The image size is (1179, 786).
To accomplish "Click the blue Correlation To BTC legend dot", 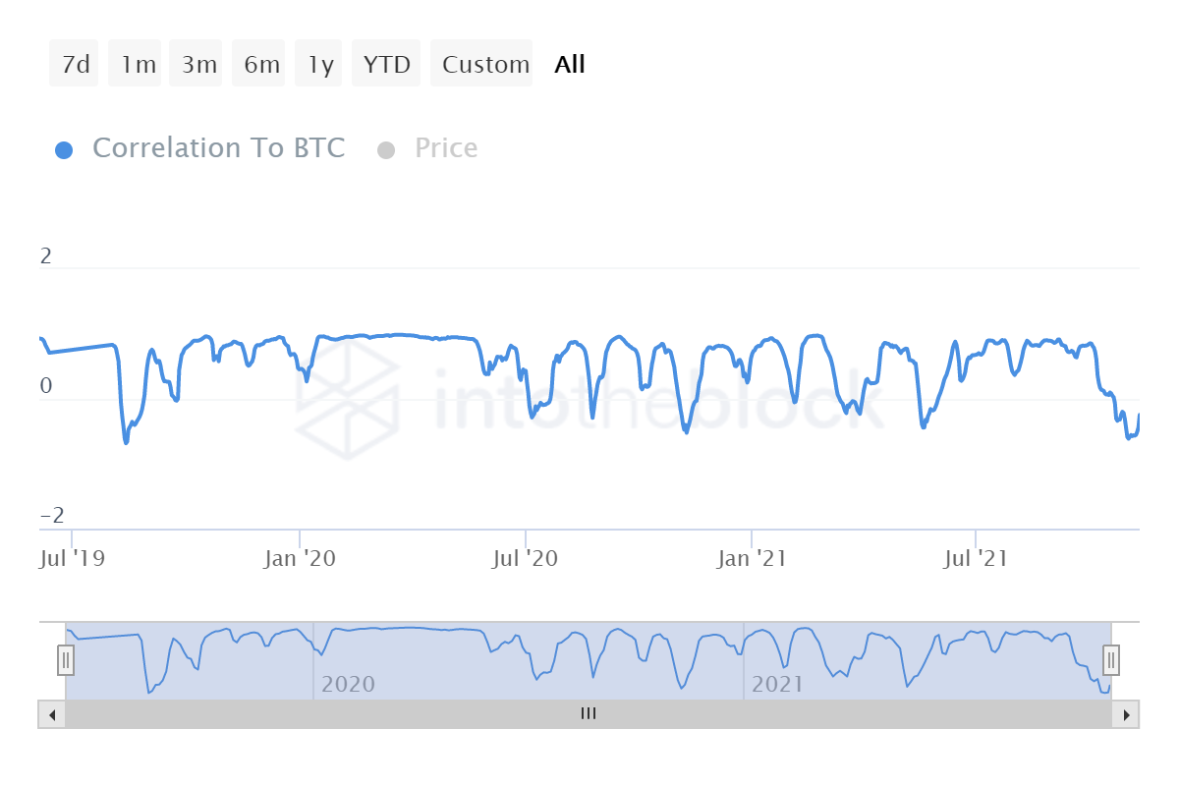I will [x=64, y=150].
